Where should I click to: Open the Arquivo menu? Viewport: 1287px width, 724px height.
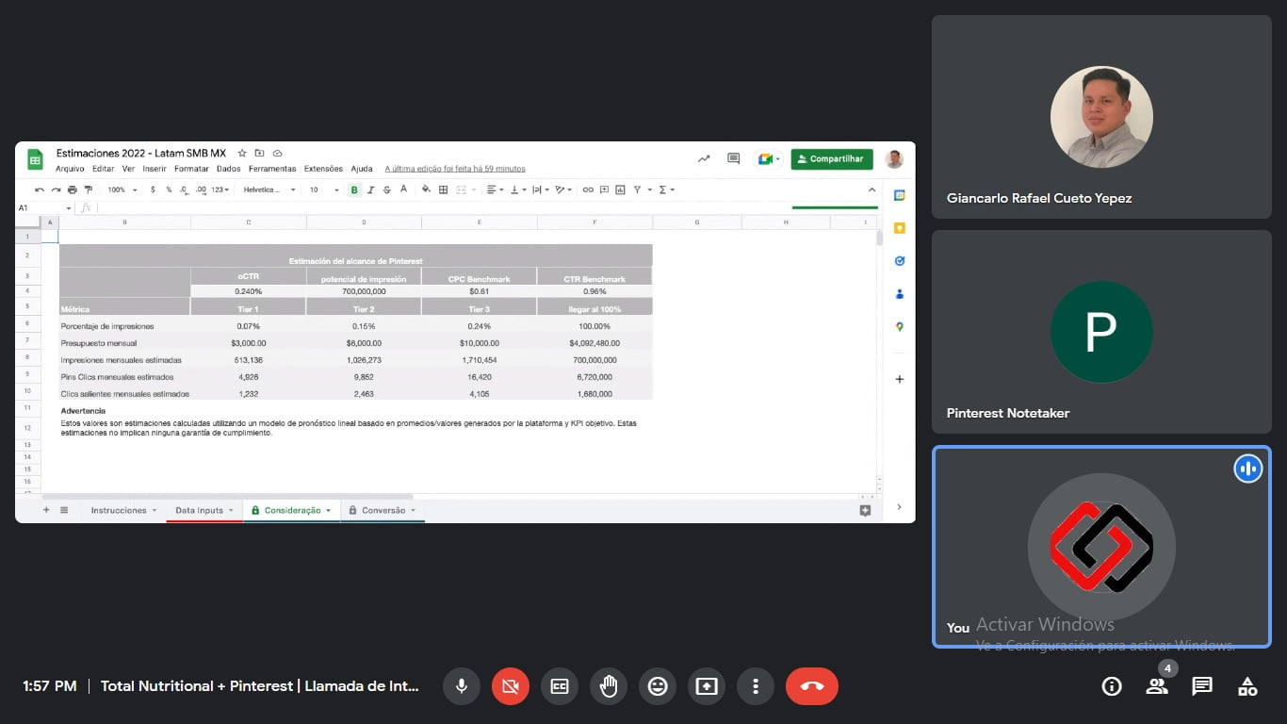click(70, 169)
